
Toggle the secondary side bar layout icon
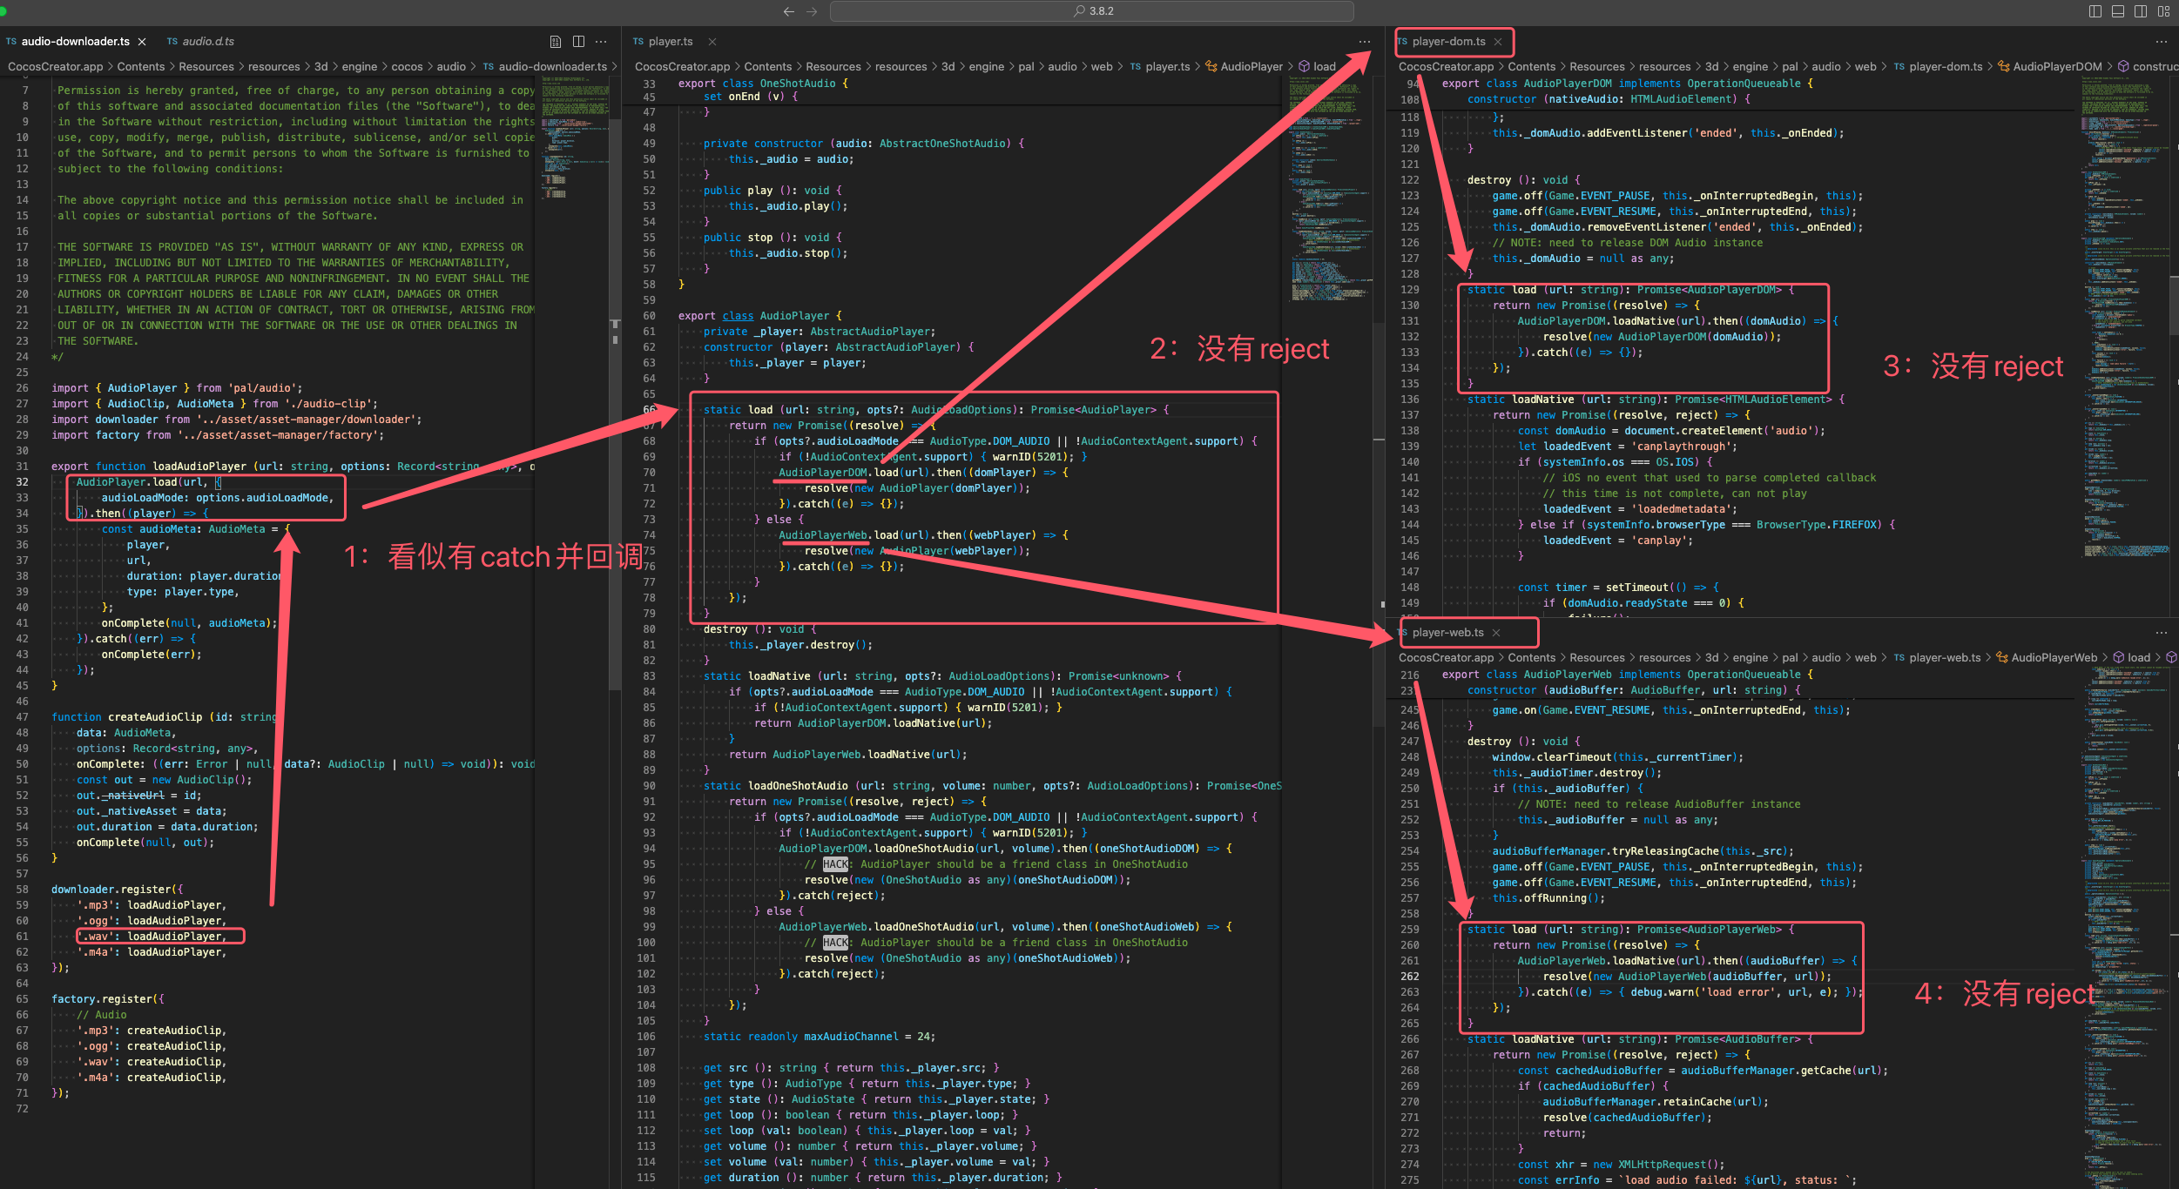[x=2141, y=11]
